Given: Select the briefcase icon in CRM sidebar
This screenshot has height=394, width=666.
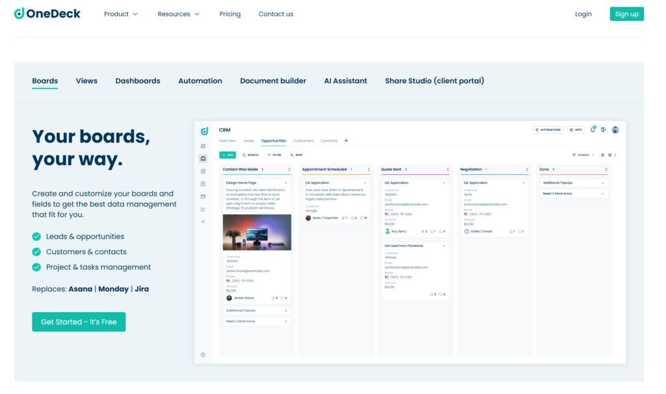Looking at the screenshot, I should click(x=203, y=158).
